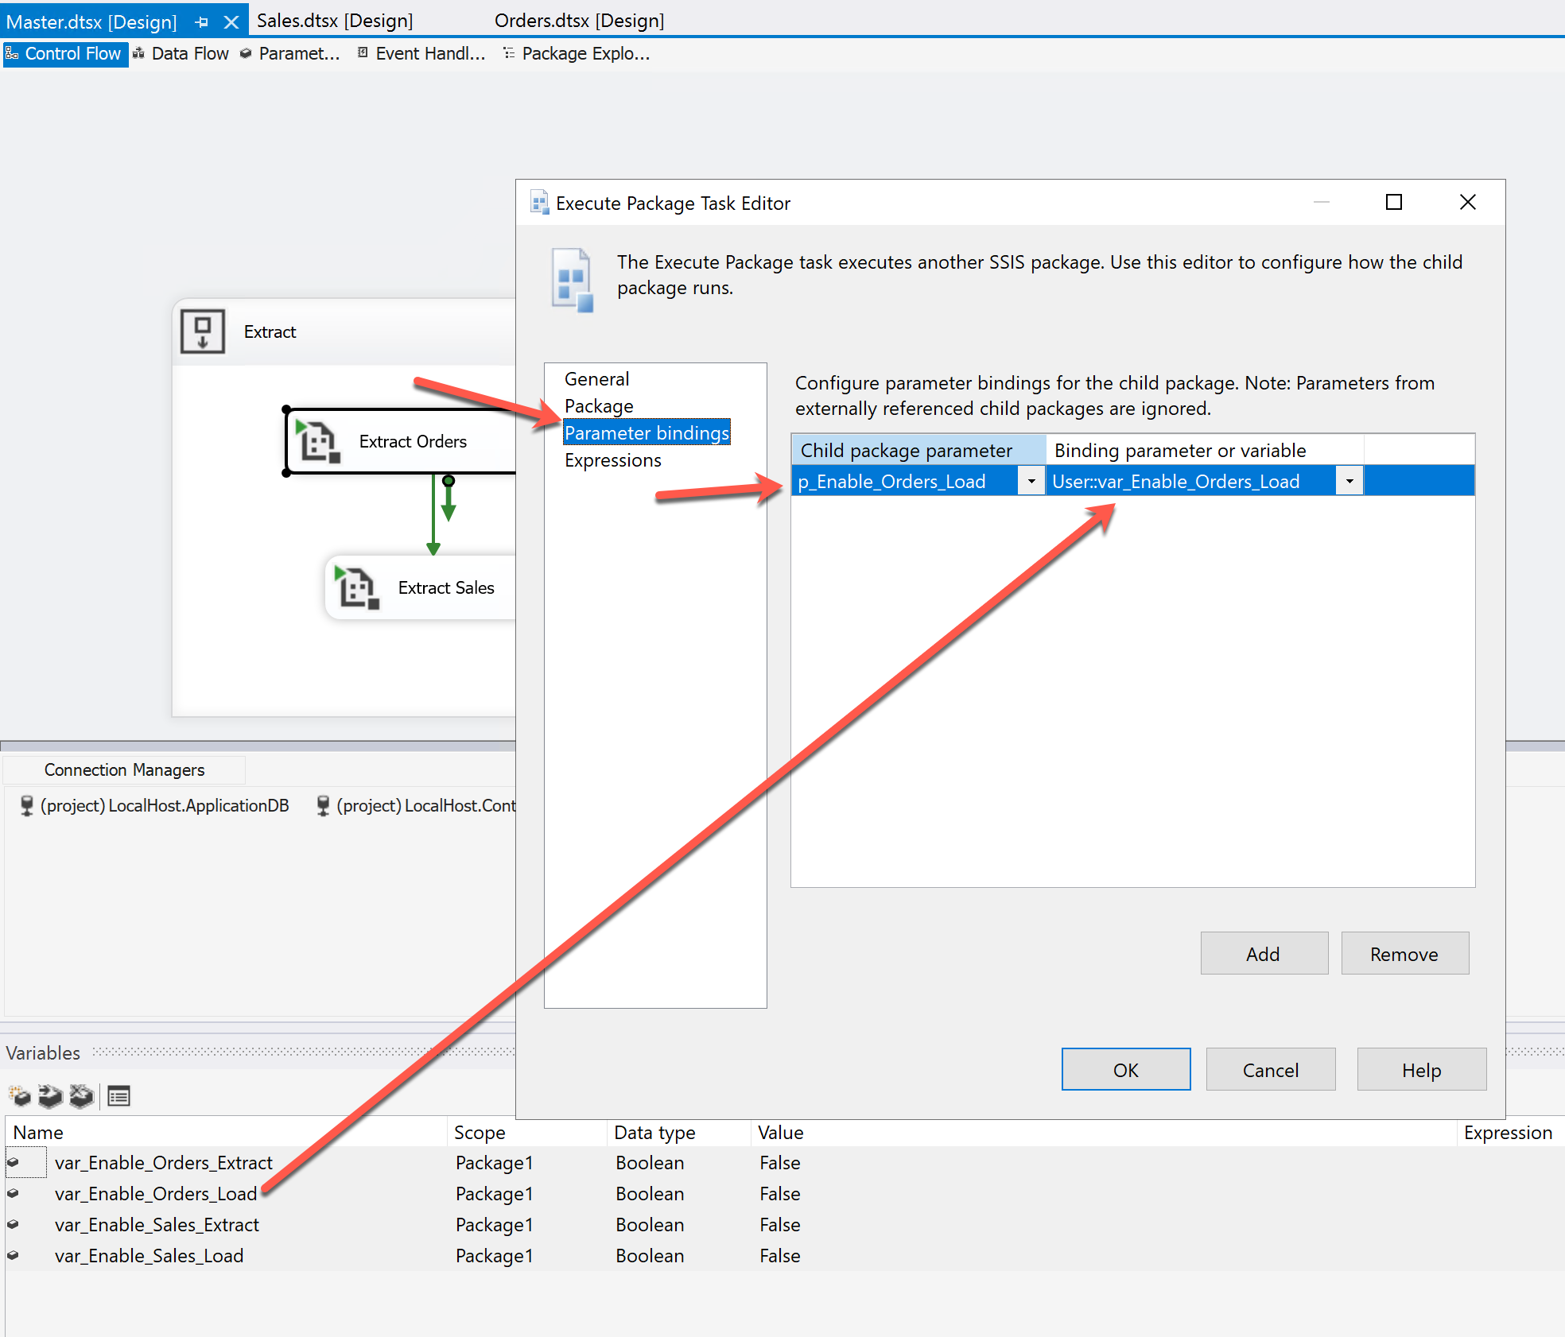Image resolution: width=1565 pixels, height=1337 pixels.
Task: Open the child package parameter dropdown
Action: pyautogui.click(x=1031, y=481)
